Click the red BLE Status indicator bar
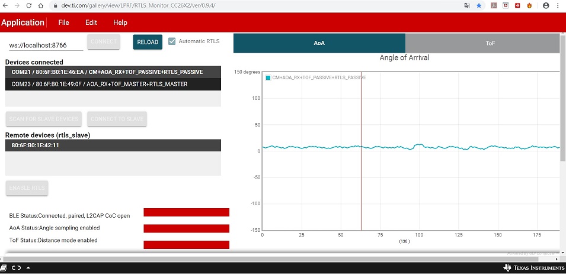The image size is (566, 275). (x=186, y=212)
